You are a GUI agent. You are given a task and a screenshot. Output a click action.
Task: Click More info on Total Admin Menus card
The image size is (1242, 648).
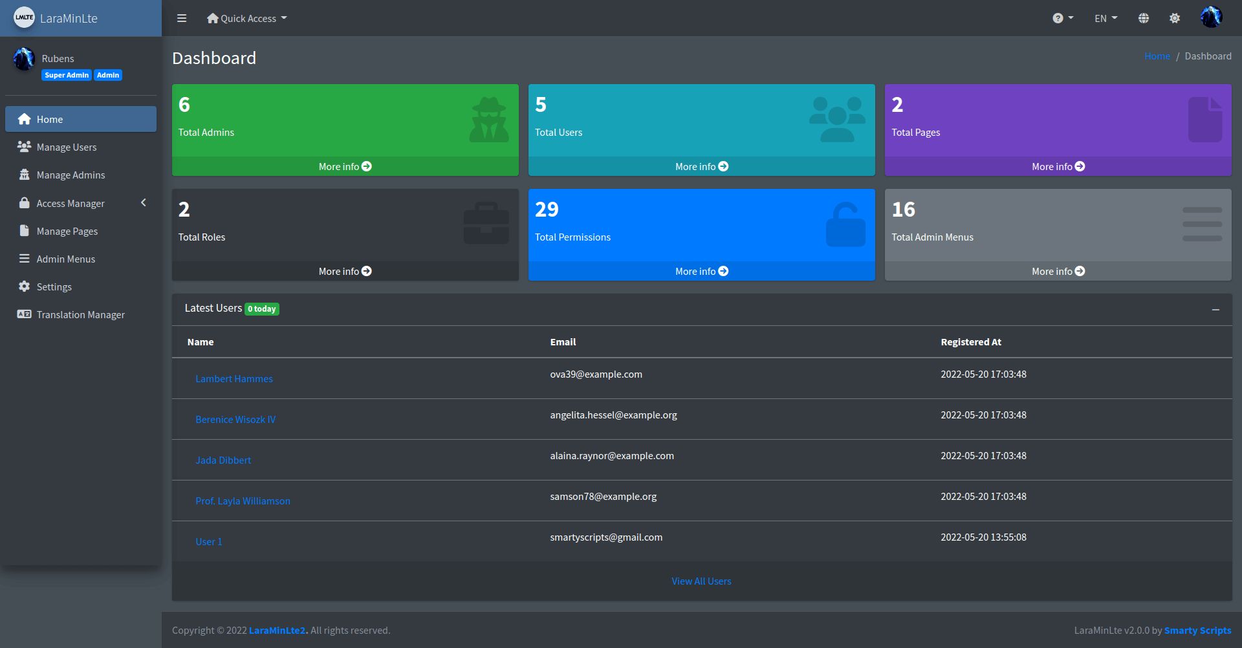tap(1058, 272)
